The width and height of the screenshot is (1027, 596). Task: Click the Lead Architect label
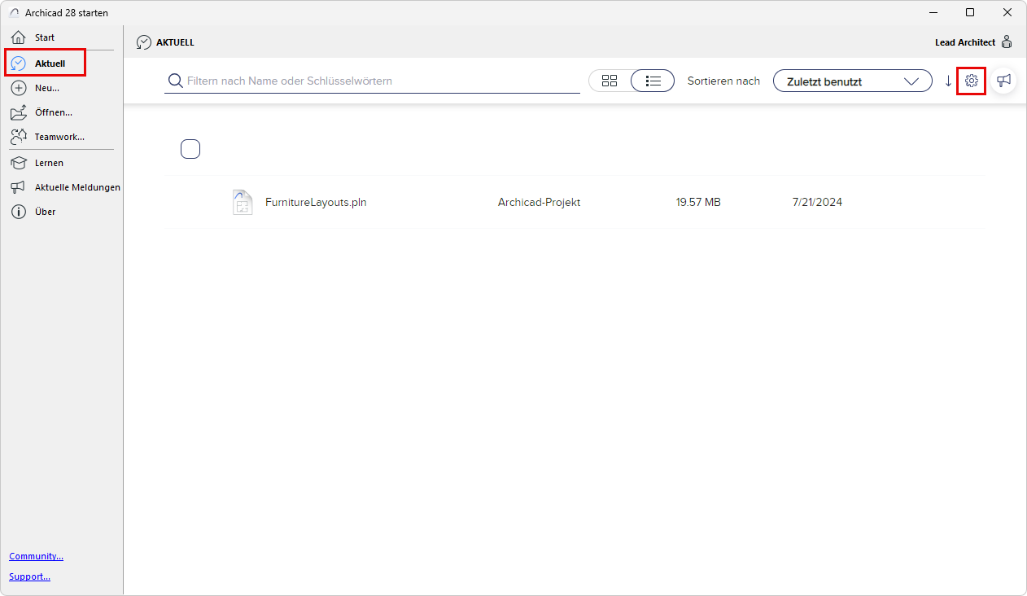(x=965, y=42)
